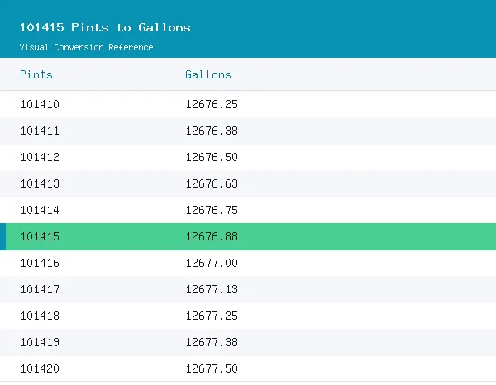The image size is (496, 385).
Task: Click the 12677.38 gallons value
Action: [x=212, y=342]
